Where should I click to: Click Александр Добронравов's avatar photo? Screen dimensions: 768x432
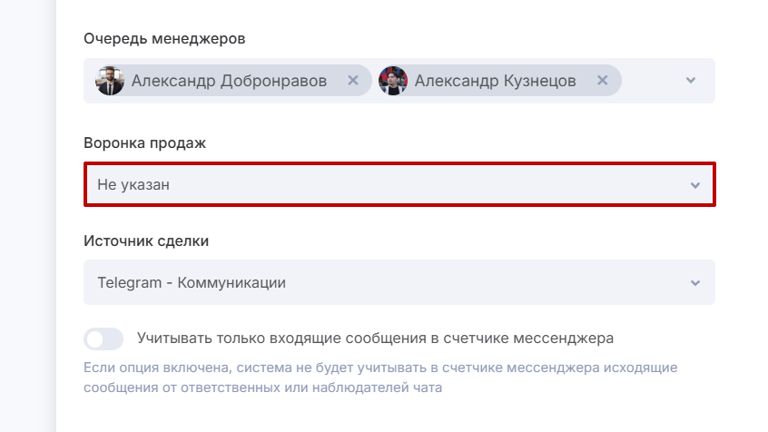(x=110, y=81)
